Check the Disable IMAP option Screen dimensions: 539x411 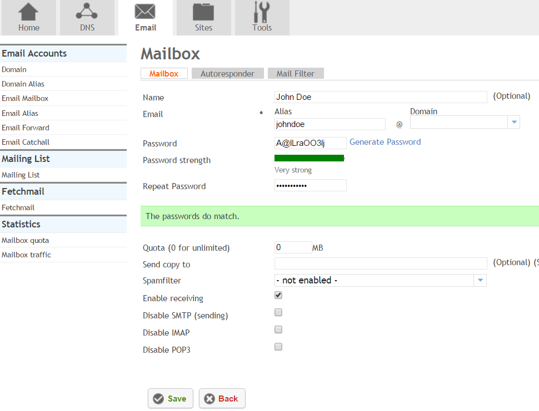[x=278, y=329]
